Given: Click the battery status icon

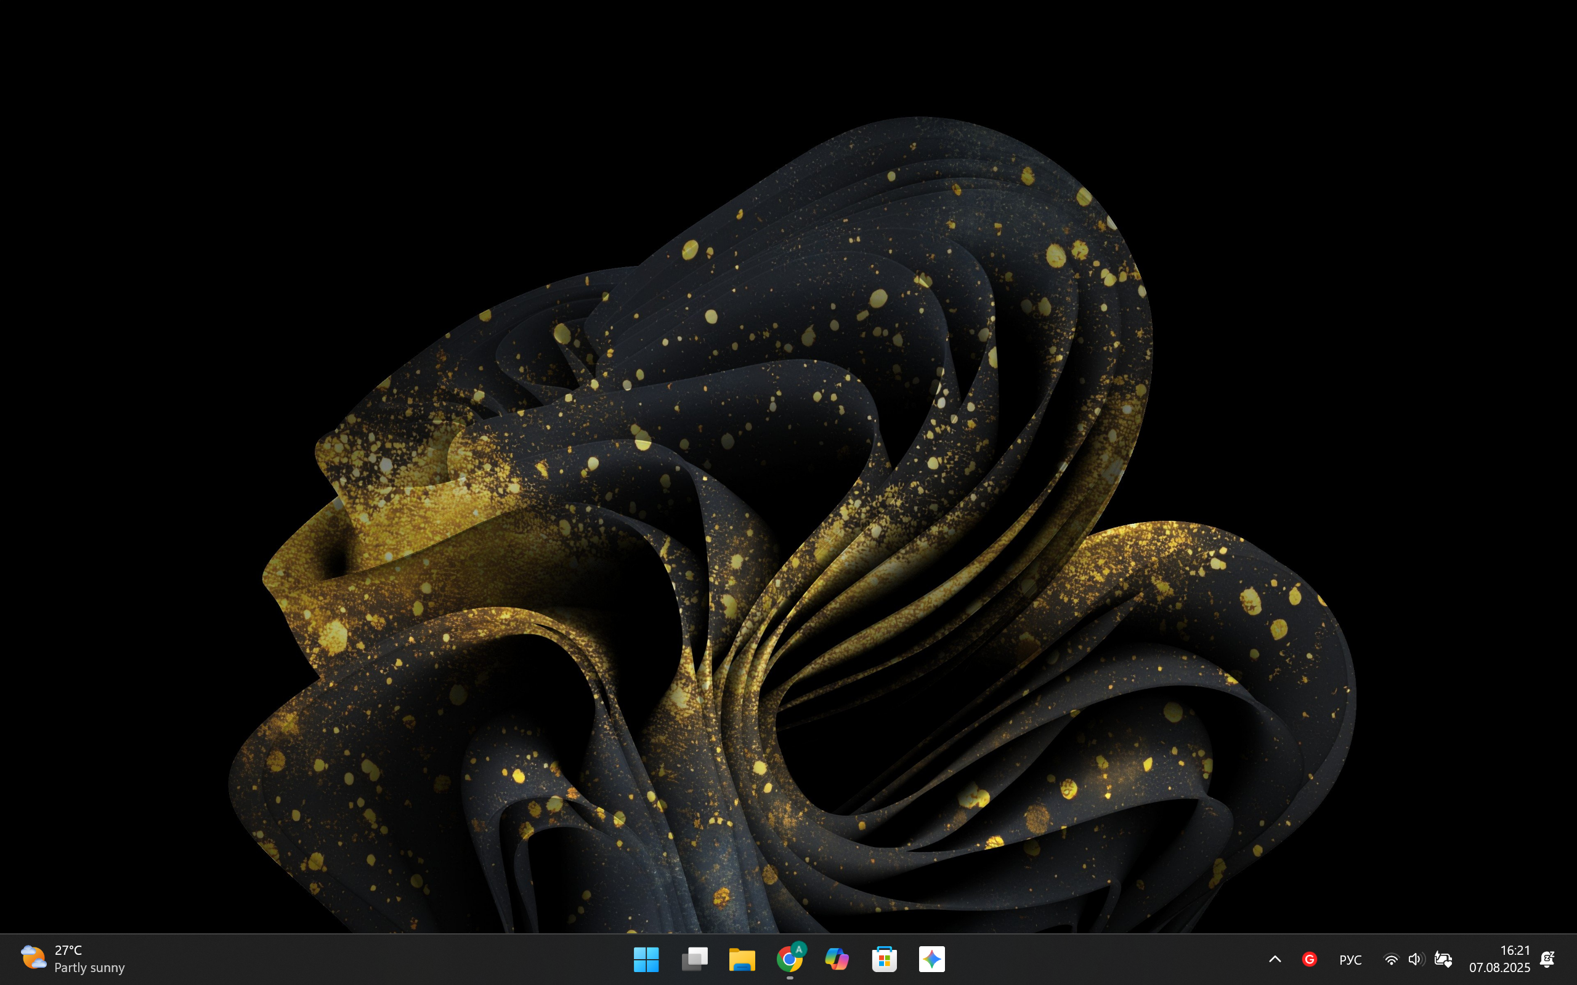Looking at the screenshot, I should (x=1443, y=960).
